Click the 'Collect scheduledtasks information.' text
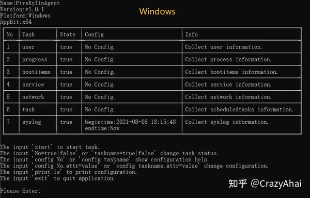This screenshot has width=310, height=198. click(x=239, y=109)
